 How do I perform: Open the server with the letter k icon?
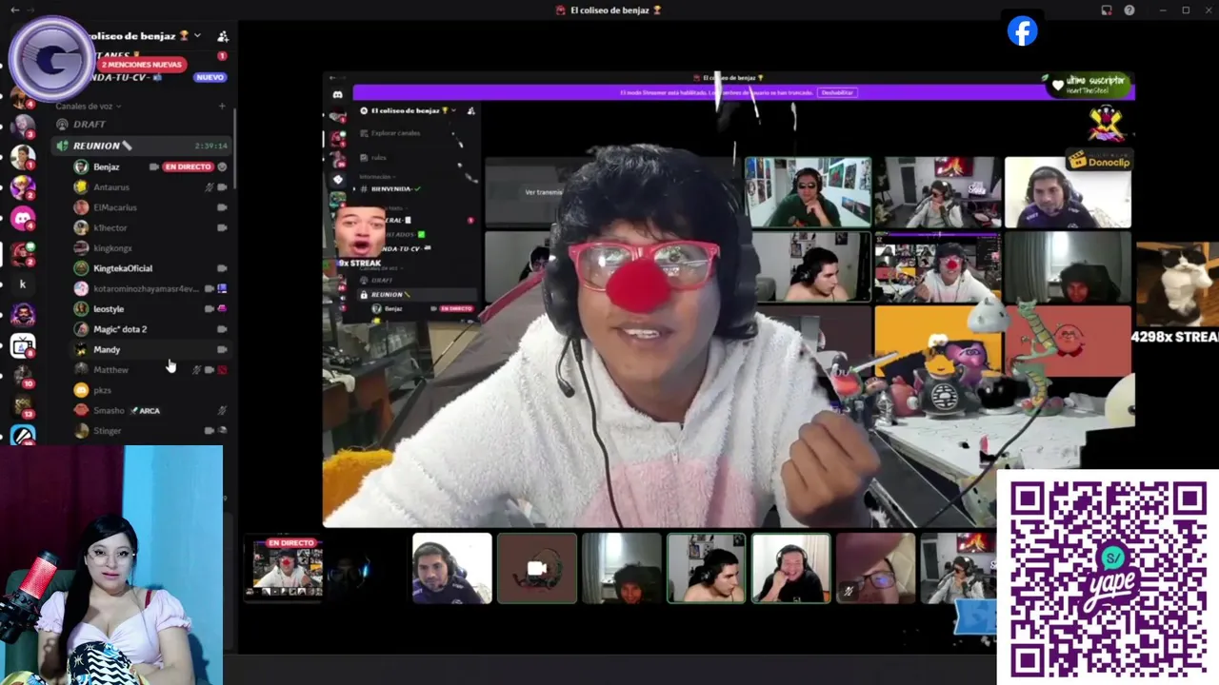(23, 284)
